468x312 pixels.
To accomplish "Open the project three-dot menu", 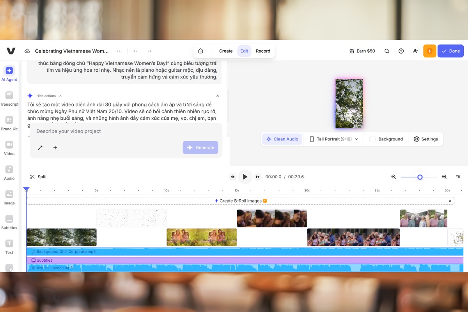I will [119, 51].
